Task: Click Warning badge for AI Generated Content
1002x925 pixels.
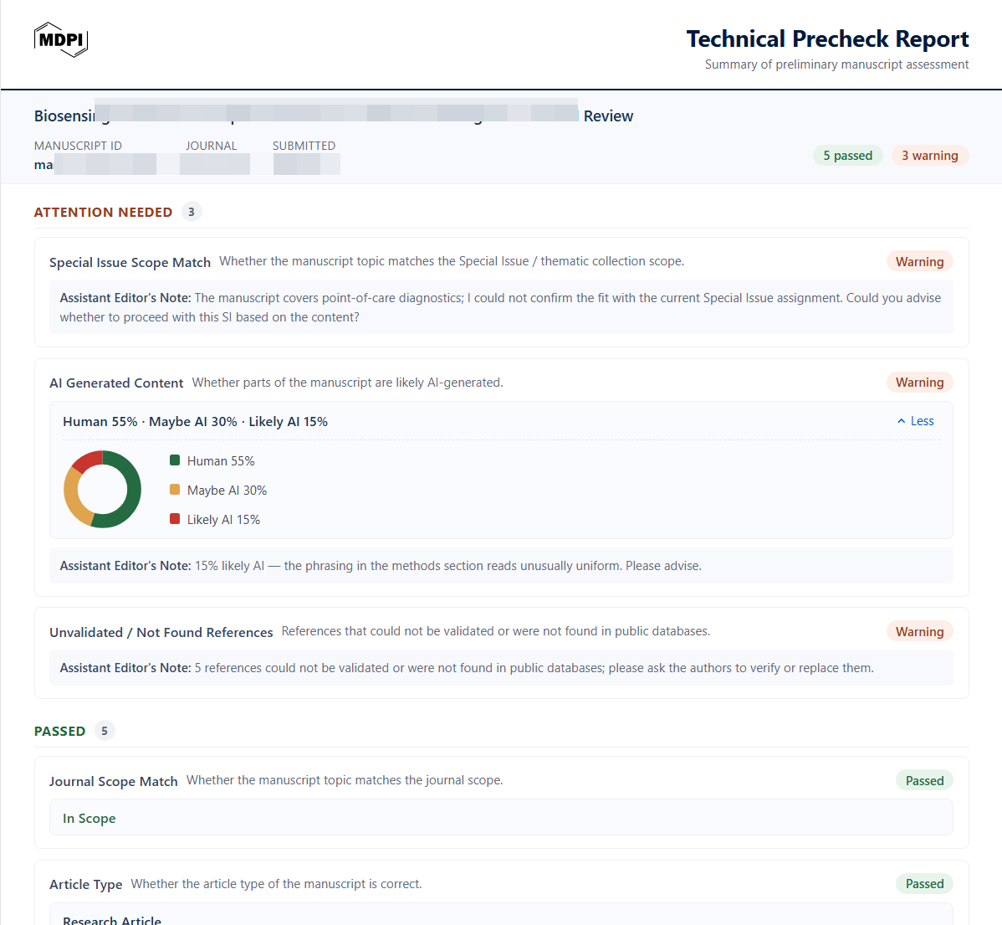Action: point(919,383)
